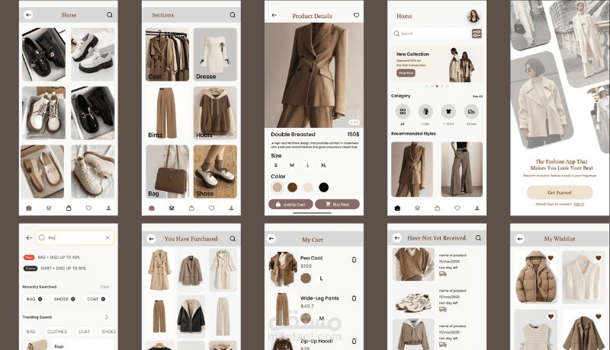
Task: Tap heart icon in Product Details header
Action: click(x=356, y=15)
